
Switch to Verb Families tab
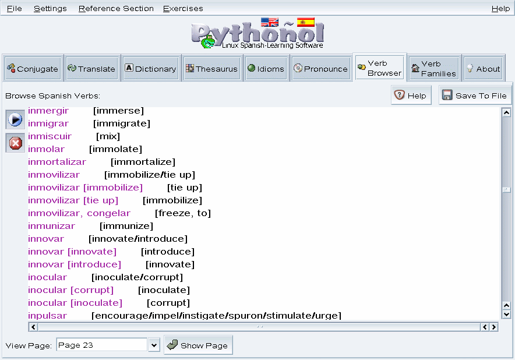(x=433, y=69)
